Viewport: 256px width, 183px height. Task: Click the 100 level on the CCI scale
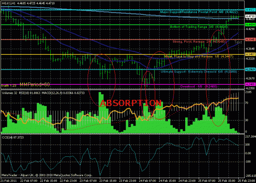tap(247, 145)
